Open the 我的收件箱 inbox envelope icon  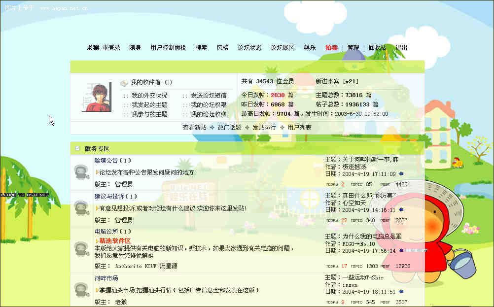click(x=124, y=83)
